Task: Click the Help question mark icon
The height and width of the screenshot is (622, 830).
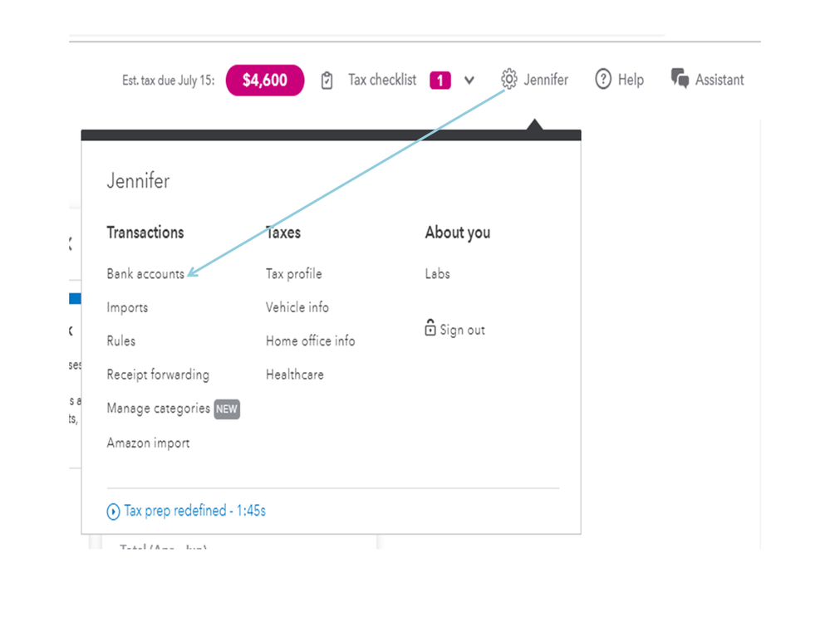Action: pyautogui.click(x=603, y=80)
